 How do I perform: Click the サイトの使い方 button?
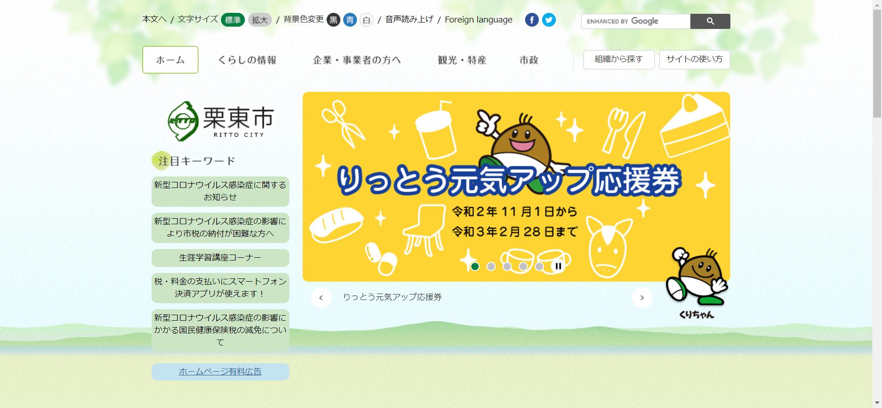(695, 60)
